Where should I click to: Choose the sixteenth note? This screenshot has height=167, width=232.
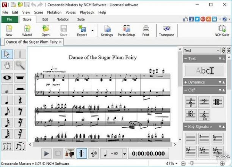click(7, 123)
